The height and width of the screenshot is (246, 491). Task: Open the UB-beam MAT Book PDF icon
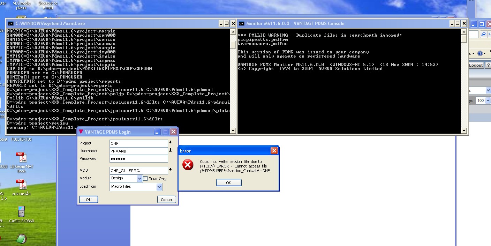[x=21, y=158]
